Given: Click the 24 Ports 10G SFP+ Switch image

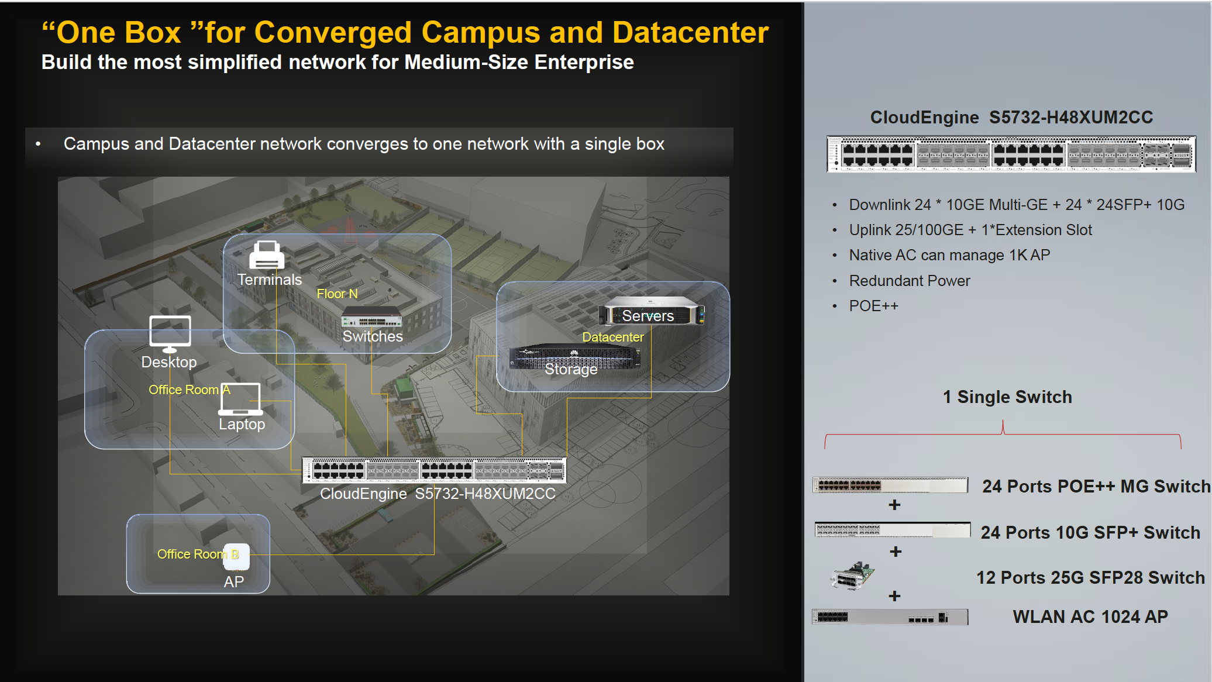Looking at the screenshot, I should [x=893, y=530].
